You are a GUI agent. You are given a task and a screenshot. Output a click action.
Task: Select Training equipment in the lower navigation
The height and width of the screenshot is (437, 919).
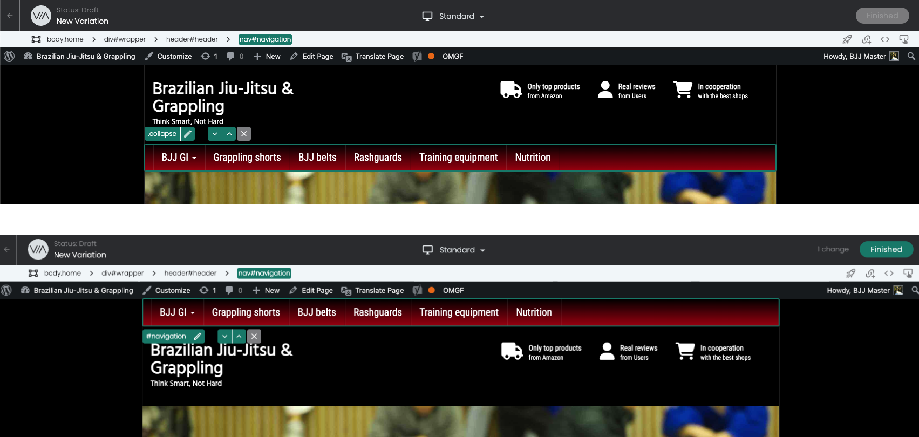459,312
